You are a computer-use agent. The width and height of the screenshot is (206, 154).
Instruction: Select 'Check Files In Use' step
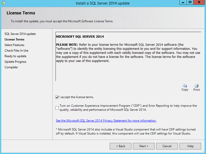pyautogui.click(x=16, y=51)
